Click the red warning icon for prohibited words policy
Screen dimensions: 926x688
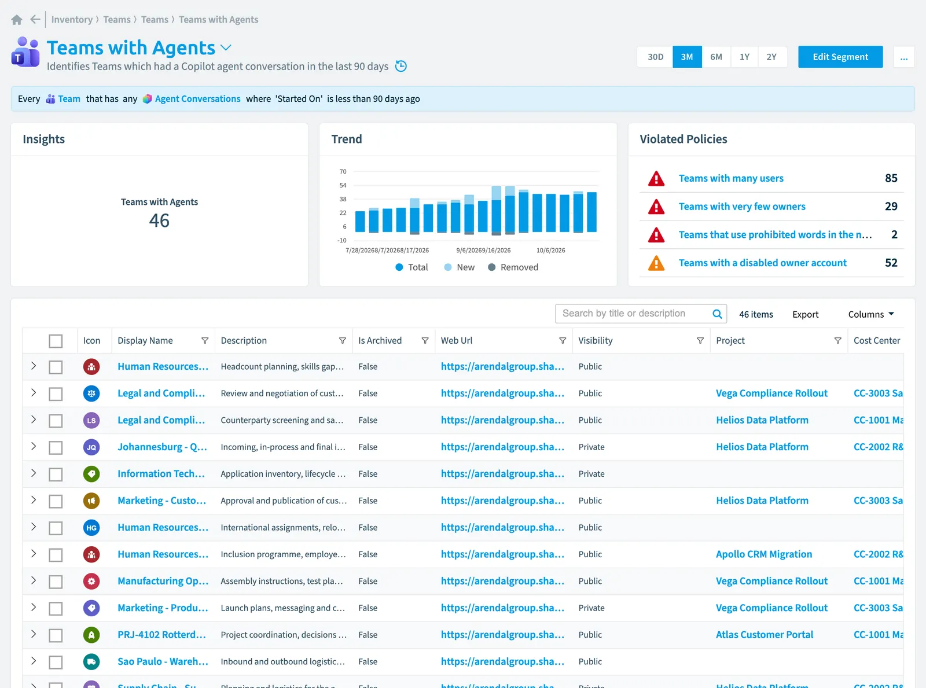coord(656,234)
